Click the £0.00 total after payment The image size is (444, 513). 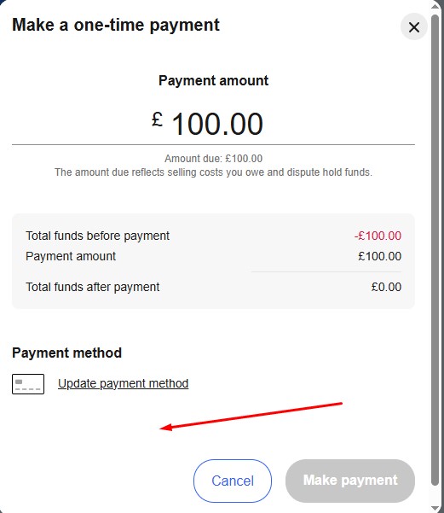pyautogui.click(x=386, y=287)
